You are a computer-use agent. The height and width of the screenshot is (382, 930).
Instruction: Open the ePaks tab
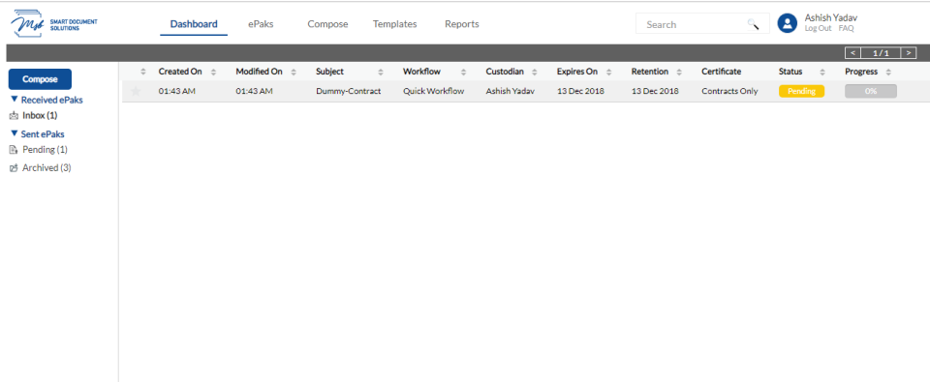pos(261,24)
